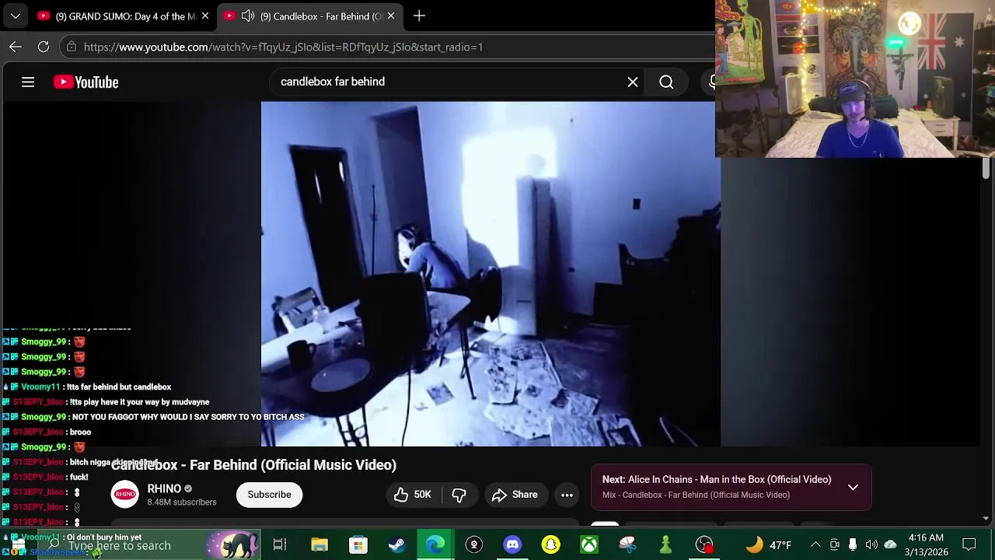Open a new browser tab
The image size is (995, 560).
click(419, 16)
